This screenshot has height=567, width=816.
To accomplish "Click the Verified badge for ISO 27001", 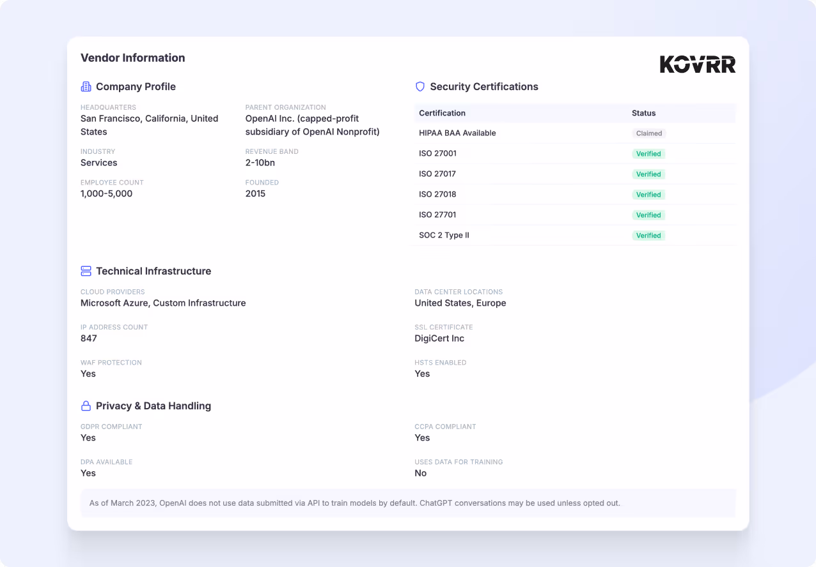I will 648,154.
